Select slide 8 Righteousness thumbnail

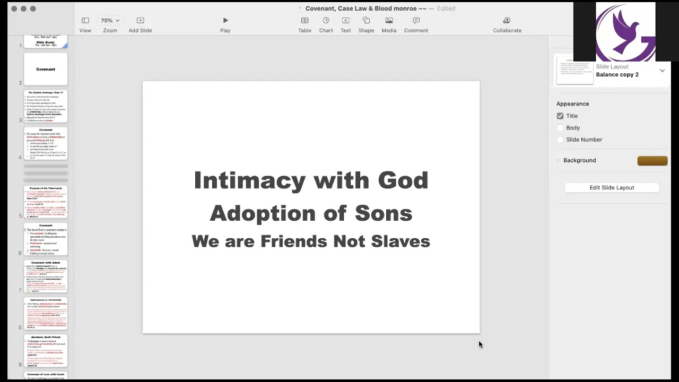click(x=46, y=313)
